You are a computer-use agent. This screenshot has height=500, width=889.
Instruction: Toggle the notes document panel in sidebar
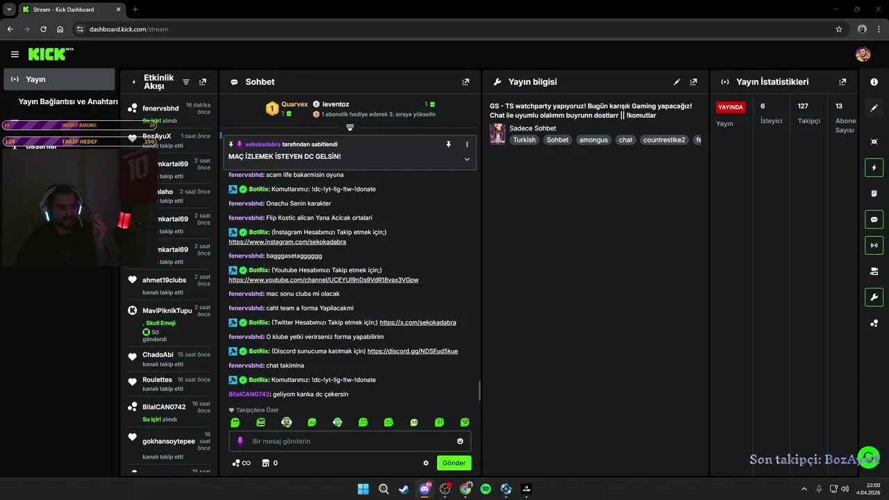tap(874, 193)
